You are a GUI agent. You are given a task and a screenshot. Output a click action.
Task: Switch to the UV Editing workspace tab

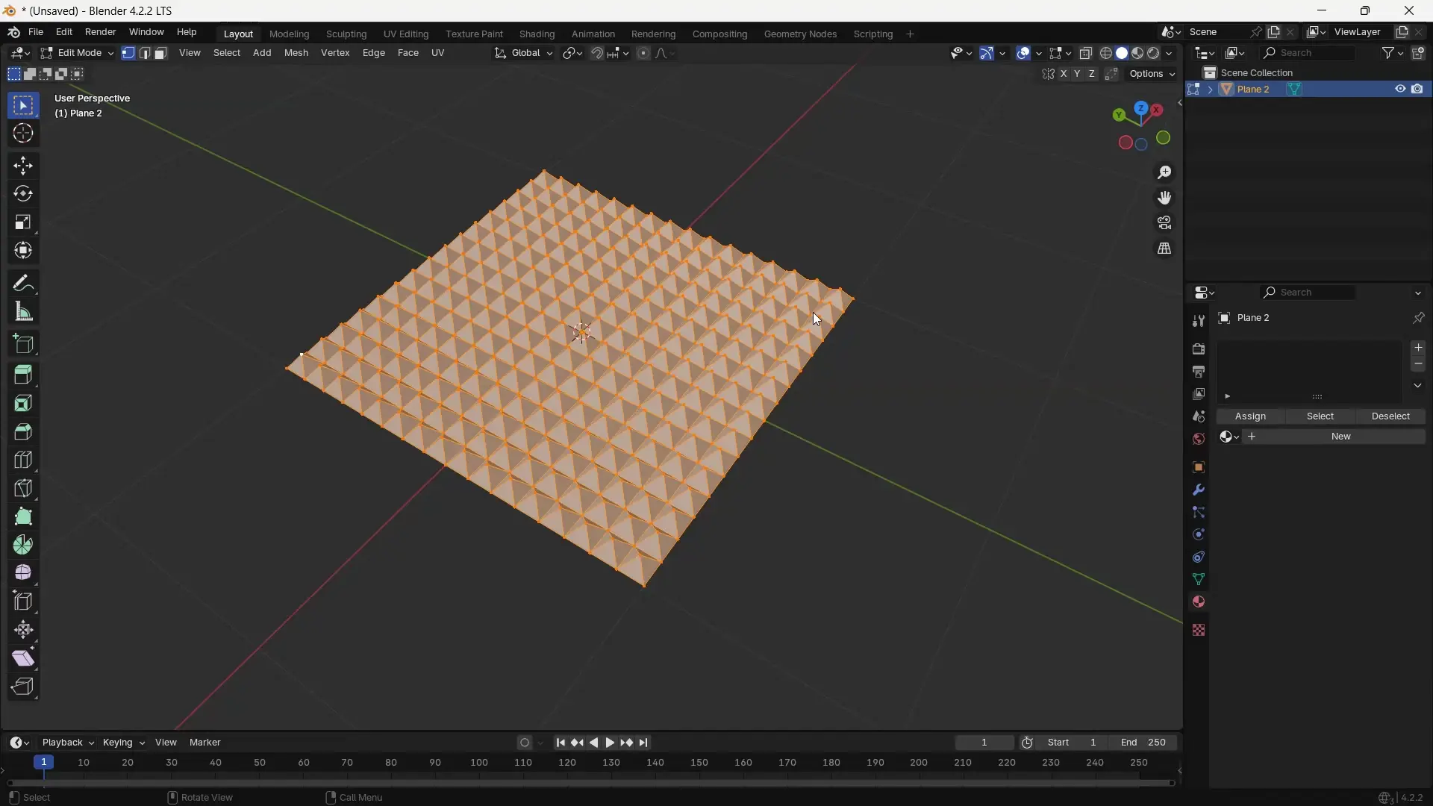[406, 34]
